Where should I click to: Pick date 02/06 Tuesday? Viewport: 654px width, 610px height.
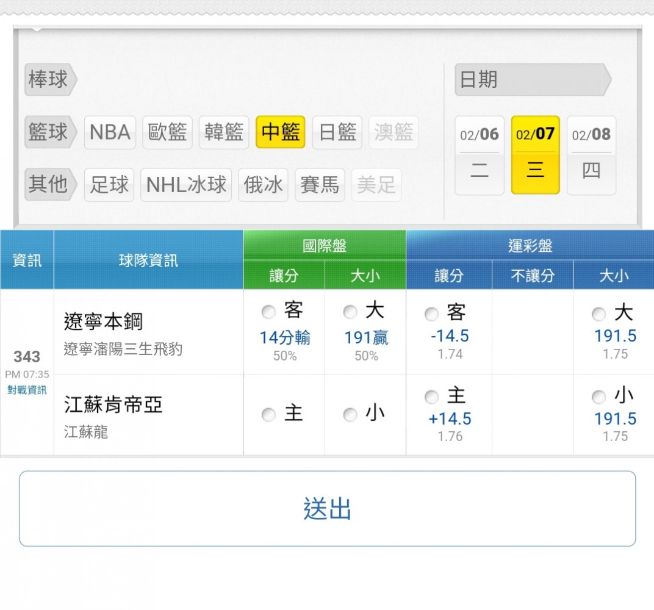click(480, 155)
